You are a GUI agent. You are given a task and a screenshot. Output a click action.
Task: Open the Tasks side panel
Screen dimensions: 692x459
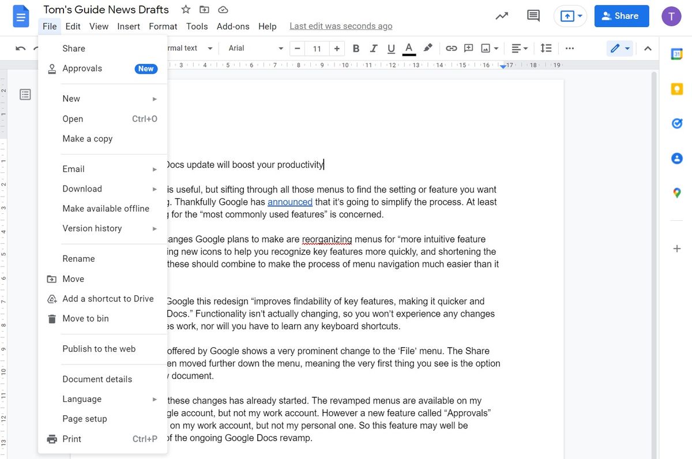click(x=676, y=123)
